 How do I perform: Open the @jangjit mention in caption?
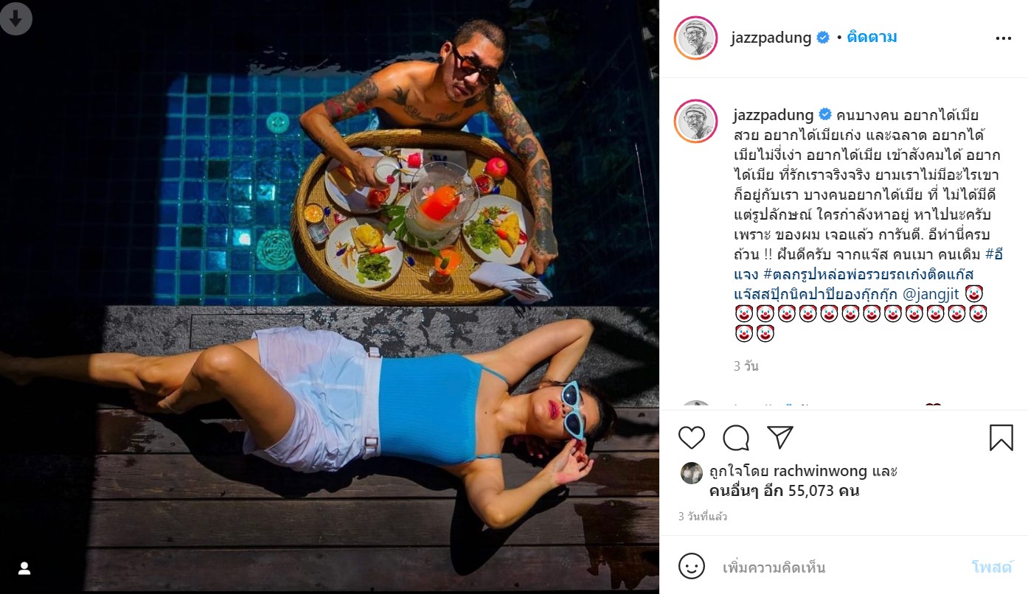[x=932, y=294]
